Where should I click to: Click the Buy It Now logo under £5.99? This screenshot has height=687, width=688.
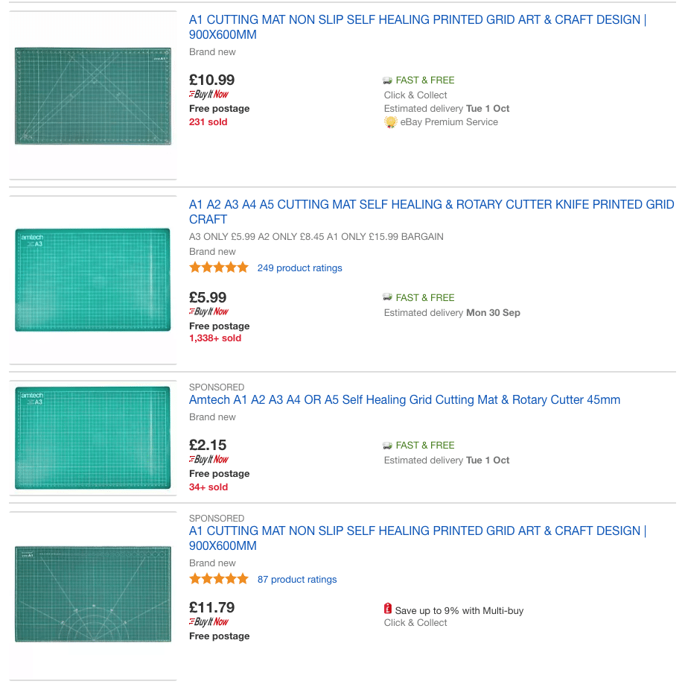(x=208, y=311)
